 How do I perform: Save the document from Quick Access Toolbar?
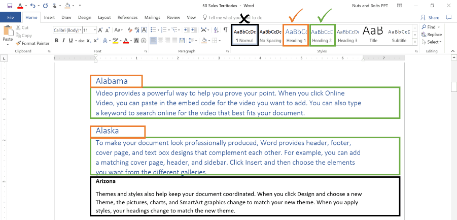pos(10,6)
